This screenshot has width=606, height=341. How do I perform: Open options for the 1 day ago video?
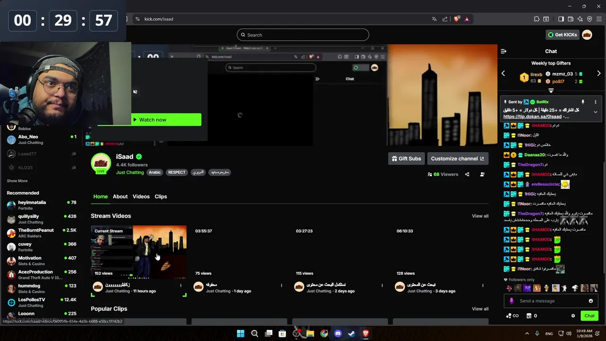281,286
